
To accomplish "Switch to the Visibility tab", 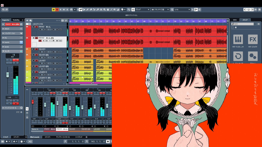I will pyautogui.click(x=16, y=20).
